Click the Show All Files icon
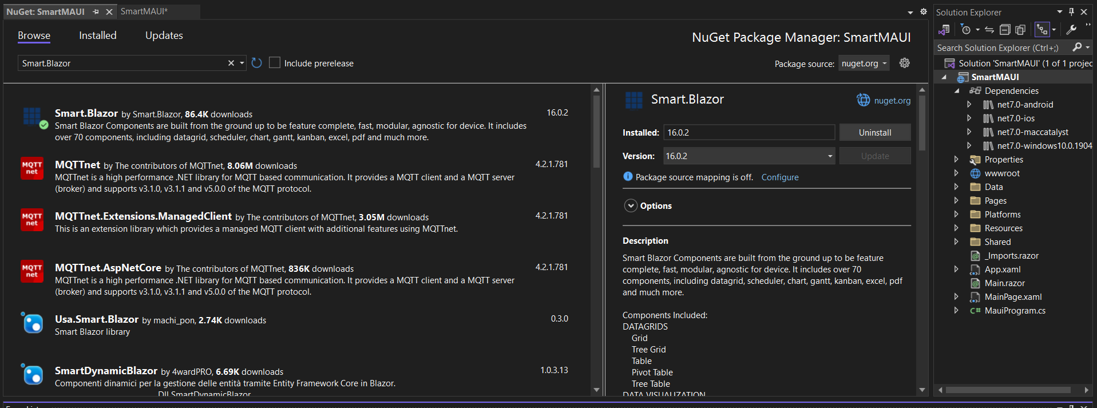Viewport: 1097px width, 408px height. [x=1020, y=30]
